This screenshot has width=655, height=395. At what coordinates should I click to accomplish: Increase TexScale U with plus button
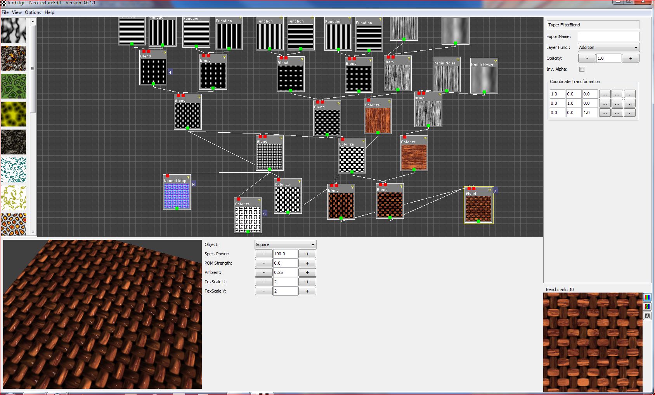(x=307, y=282)
